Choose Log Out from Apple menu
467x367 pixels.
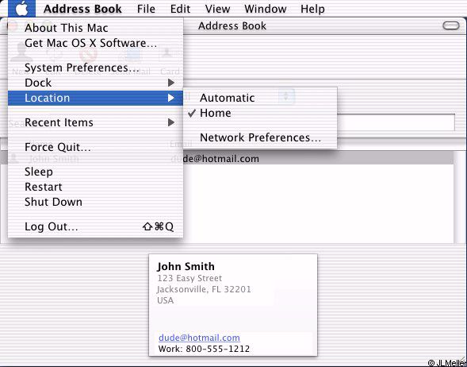[x=95, y=226]
